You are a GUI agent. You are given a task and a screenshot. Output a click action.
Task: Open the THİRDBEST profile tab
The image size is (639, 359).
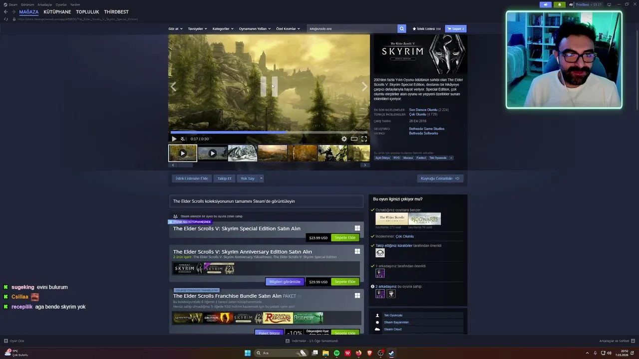[116, 12]
